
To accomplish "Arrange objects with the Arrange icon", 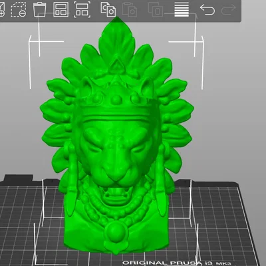I will (x=61, y=9).
